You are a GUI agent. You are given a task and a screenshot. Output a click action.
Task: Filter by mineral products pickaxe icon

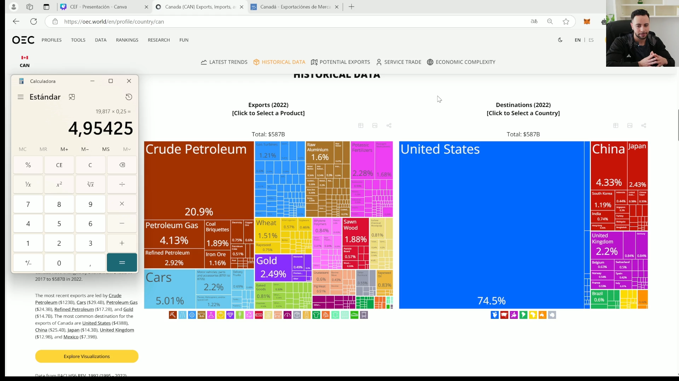click(173, 315)
